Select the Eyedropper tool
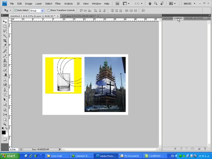 [x=5, y=45]
